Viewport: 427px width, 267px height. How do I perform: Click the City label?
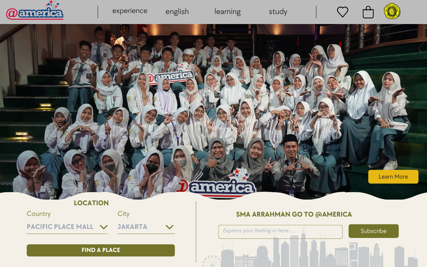[123, 214]
